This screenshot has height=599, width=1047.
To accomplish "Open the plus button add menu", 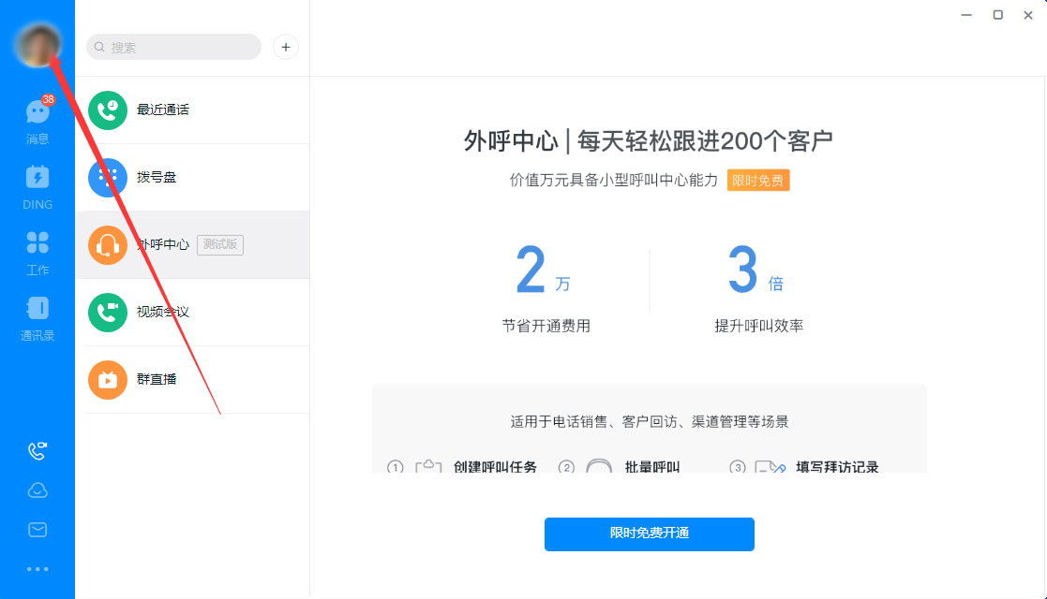I will pyautogui.click(x=285, y=47).
